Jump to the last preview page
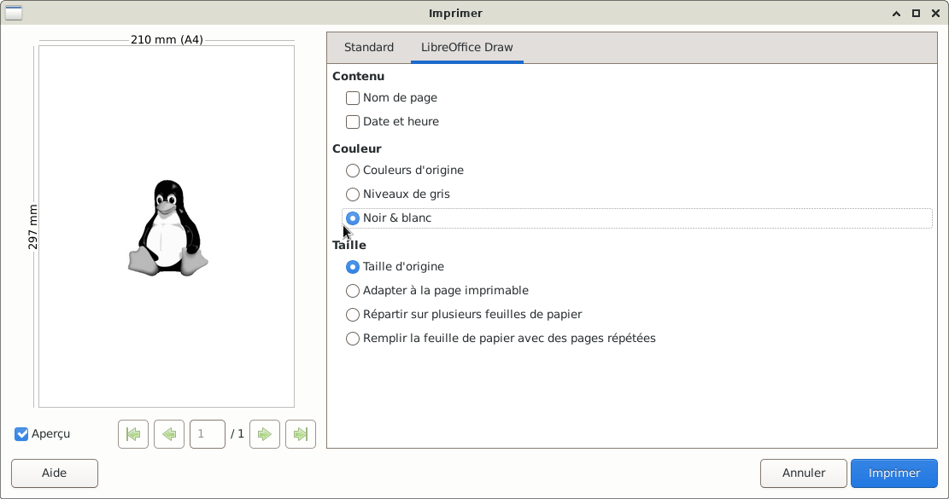Screen dimensions: 949x499 301,434
